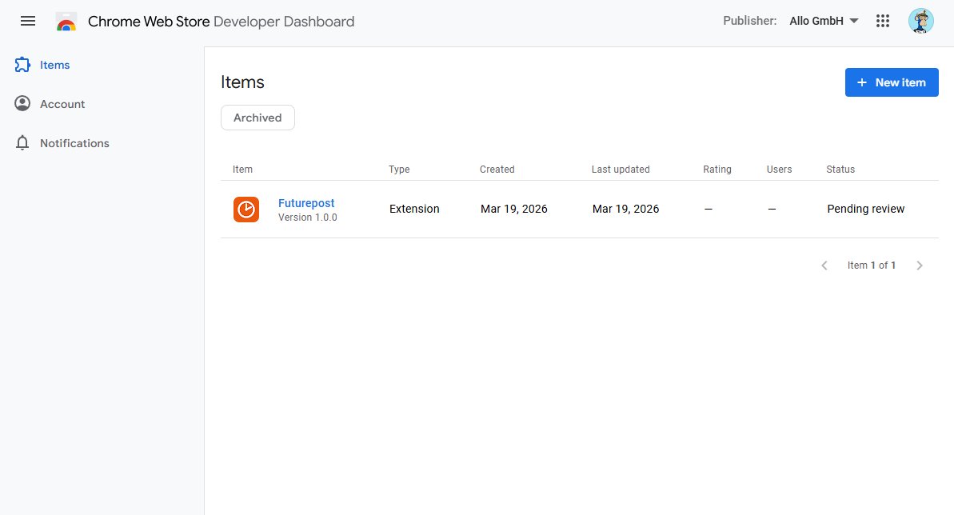Click the Users column header
Image resolution: width=954 pixels, height=515 pixels.
[780, 170]
